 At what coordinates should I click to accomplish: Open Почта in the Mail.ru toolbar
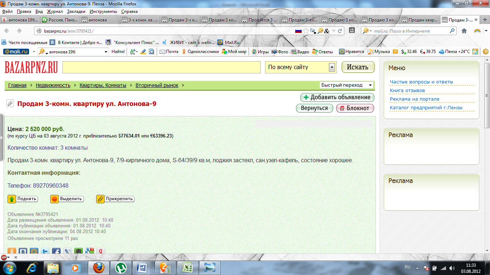(169, 52)
